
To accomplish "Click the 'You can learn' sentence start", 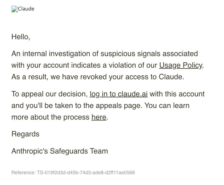I will tap(167, 106).
